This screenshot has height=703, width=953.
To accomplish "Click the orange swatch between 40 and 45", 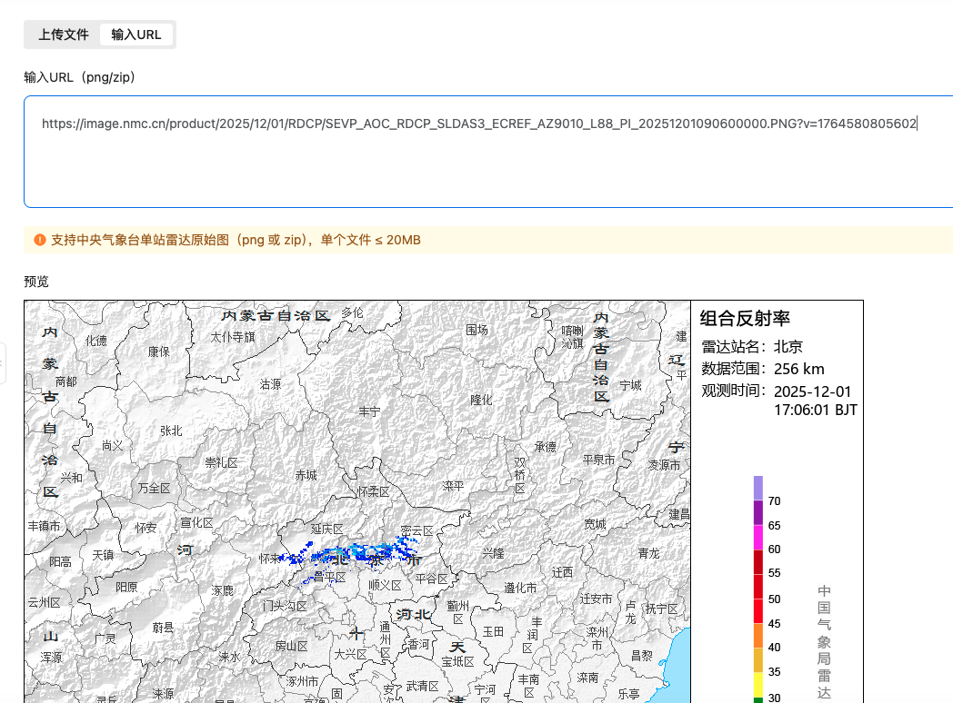I will pyautogui.click(x=757, y=636).
